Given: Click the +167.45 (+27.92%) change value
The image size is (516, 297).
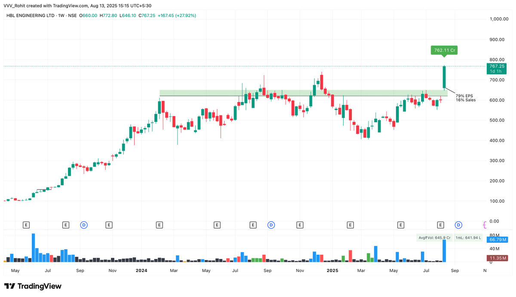Looking at the screenshot, I should 177,15.
